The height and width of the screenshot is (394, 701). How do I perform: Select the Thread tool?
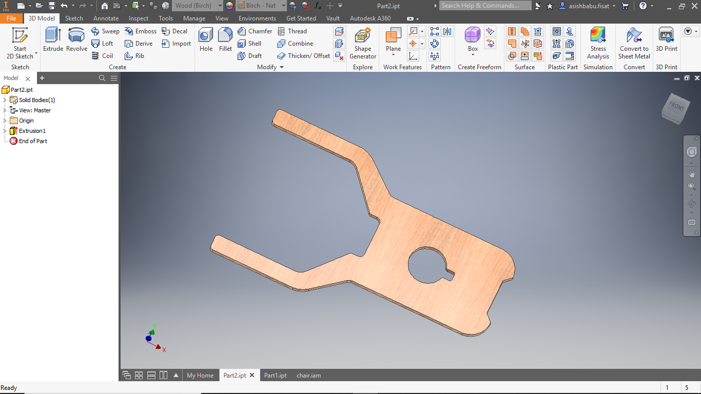tap(291, 31)
